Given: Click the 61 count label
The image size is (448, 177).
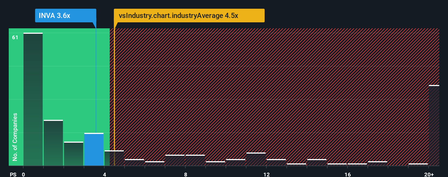Looking at the screenshot, I should click(15, 37).
